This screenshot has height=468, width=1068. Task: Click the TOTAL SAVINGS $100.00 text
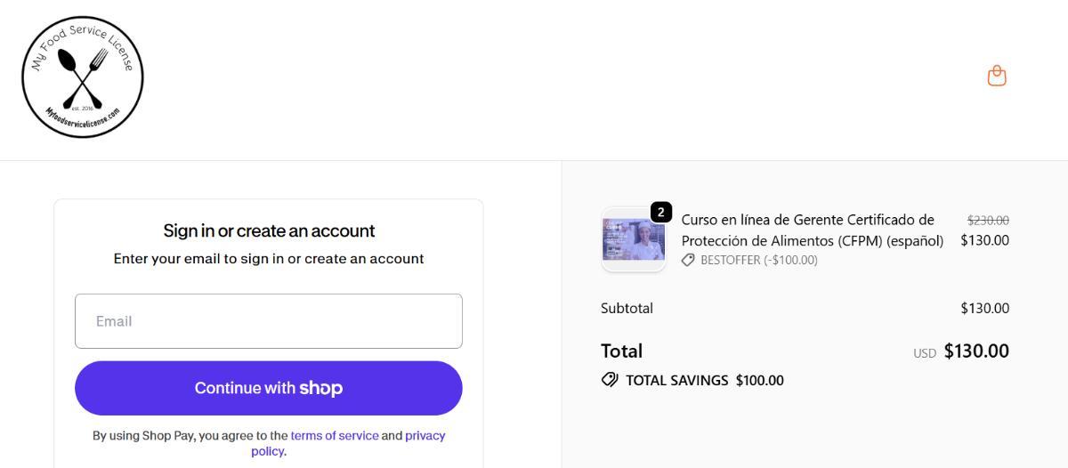point(704,380)
